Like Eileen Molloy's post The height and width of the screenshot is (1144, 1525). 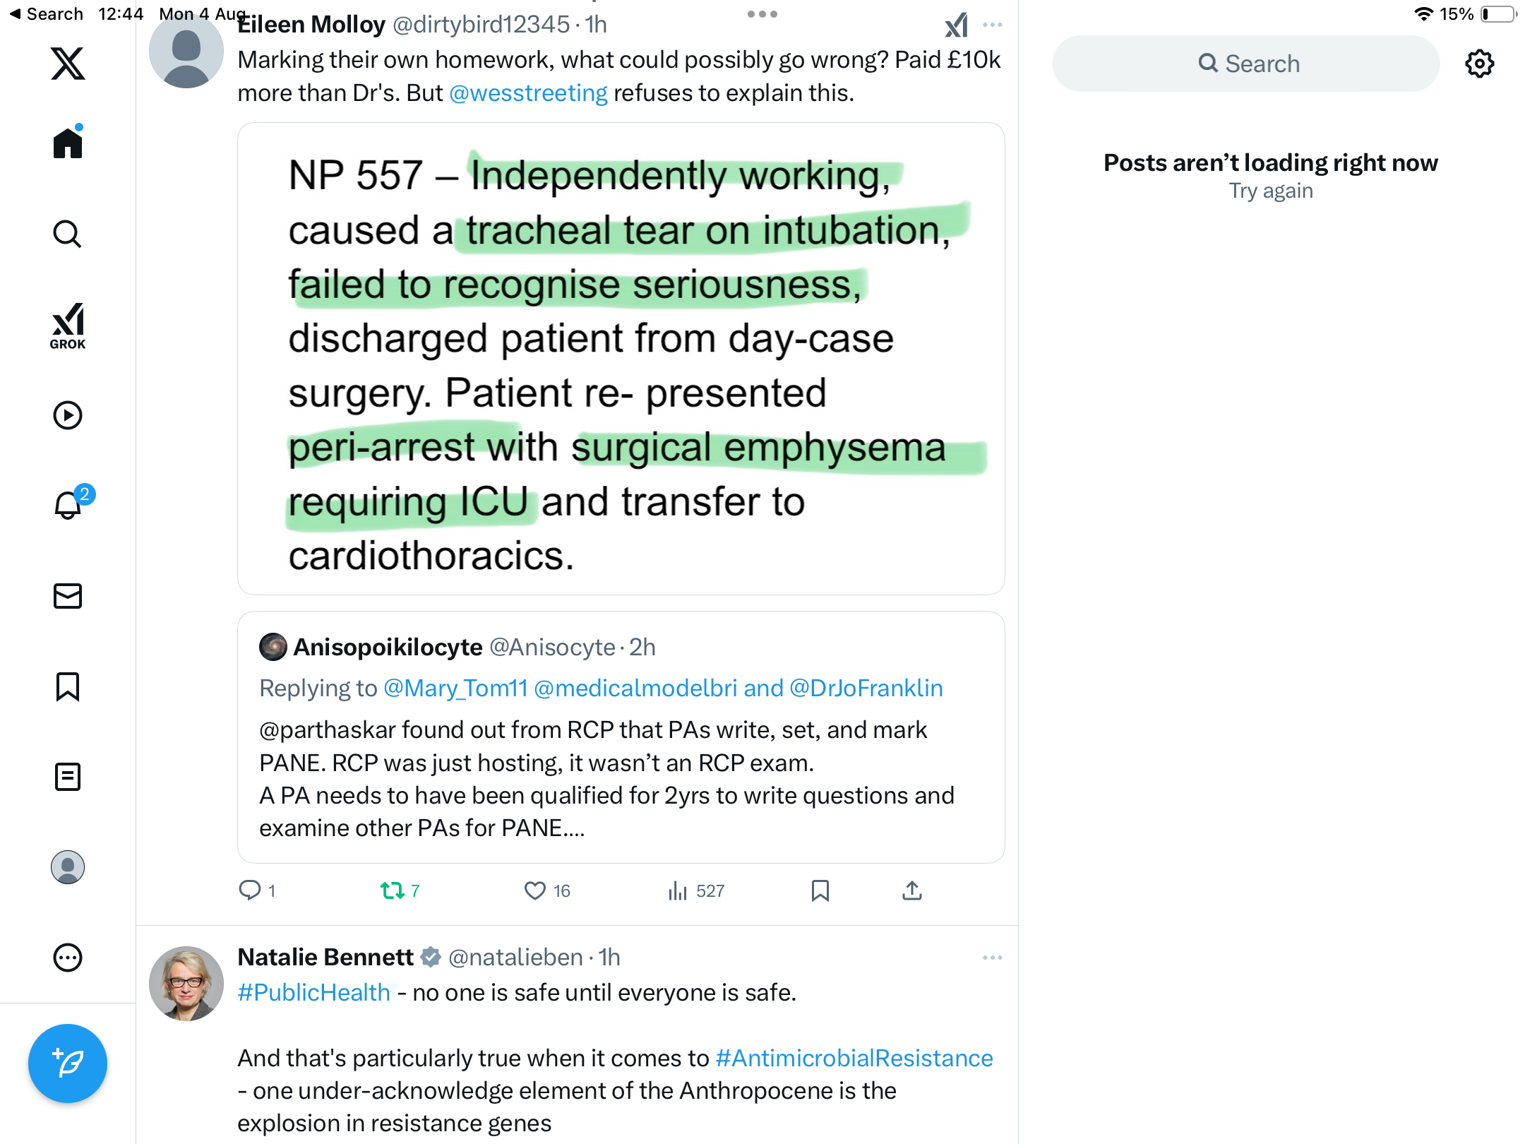(x=535, y=890)
